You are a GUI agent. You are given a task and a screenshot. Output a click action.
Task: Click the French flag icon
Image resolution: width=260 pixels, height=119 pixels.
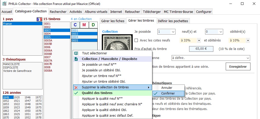39,19
